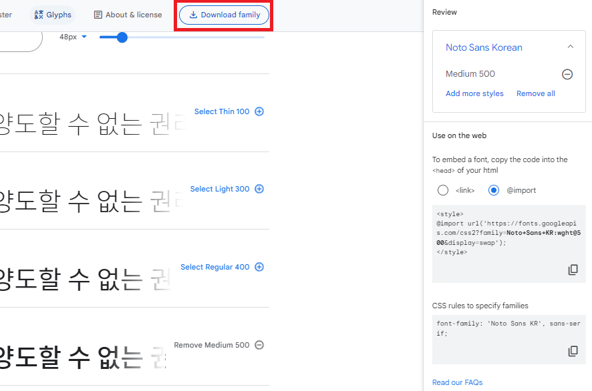Click the plus icon for Light 300
This screenshot has width=592, height=391.
point(259,189)
